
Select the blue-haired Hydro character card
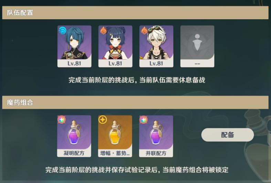74,46
